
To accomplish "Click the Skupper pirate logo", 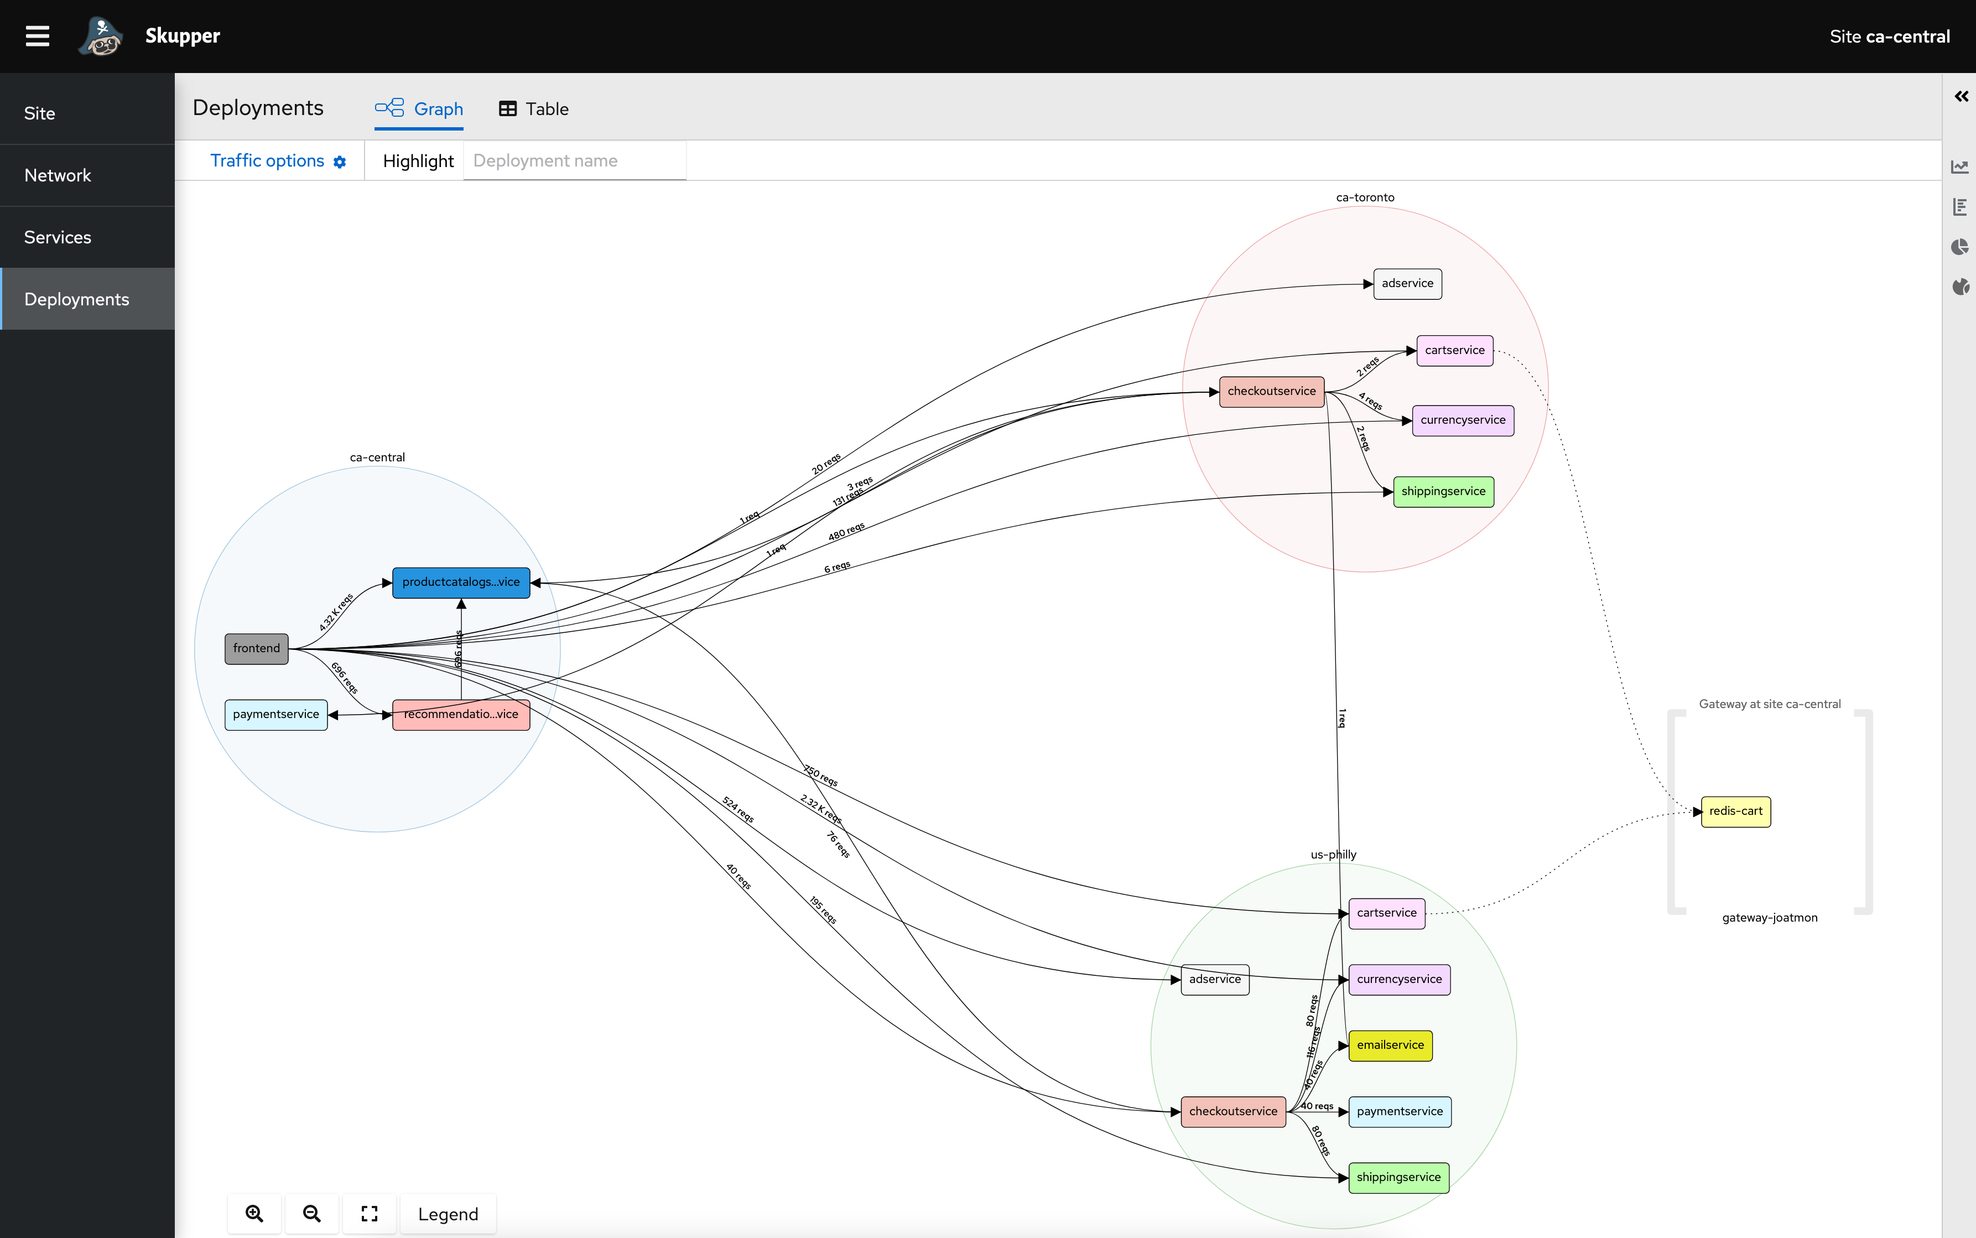I will pos(101,36).
